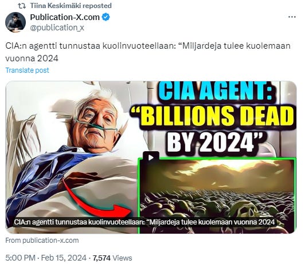Click the Publication-X.com display name
Screen dimensions: 305x264
[x=65, y=17]
